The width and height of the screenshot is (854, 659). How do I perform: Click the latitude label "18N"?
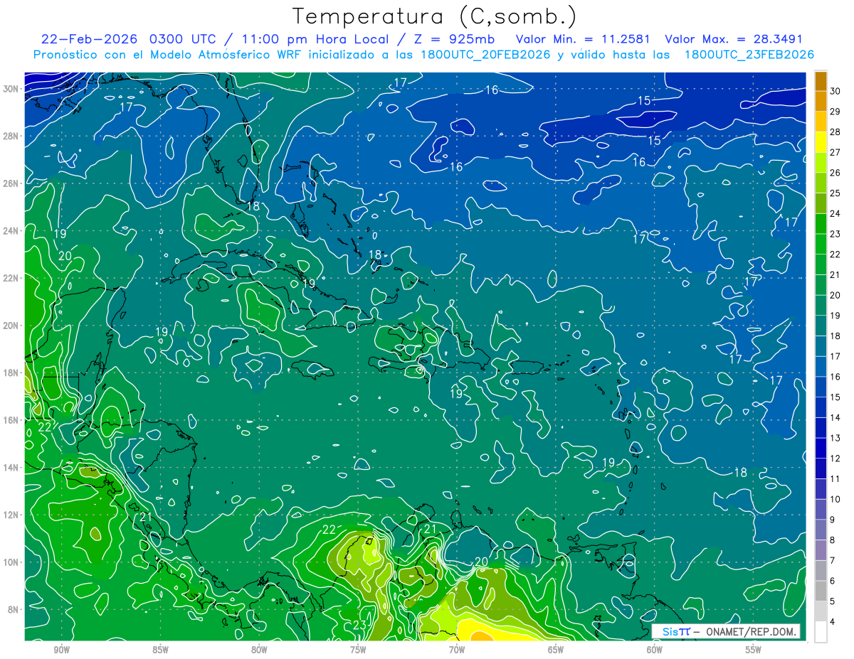click(10, 373)
